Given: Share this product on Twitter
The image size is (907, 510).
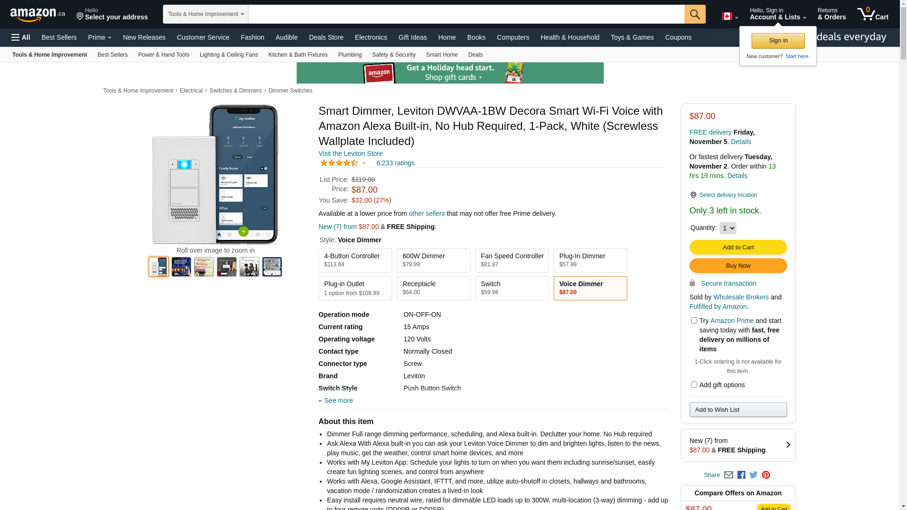Looking at the screenshot, I should pyautogui.click(x=753, y=475).
